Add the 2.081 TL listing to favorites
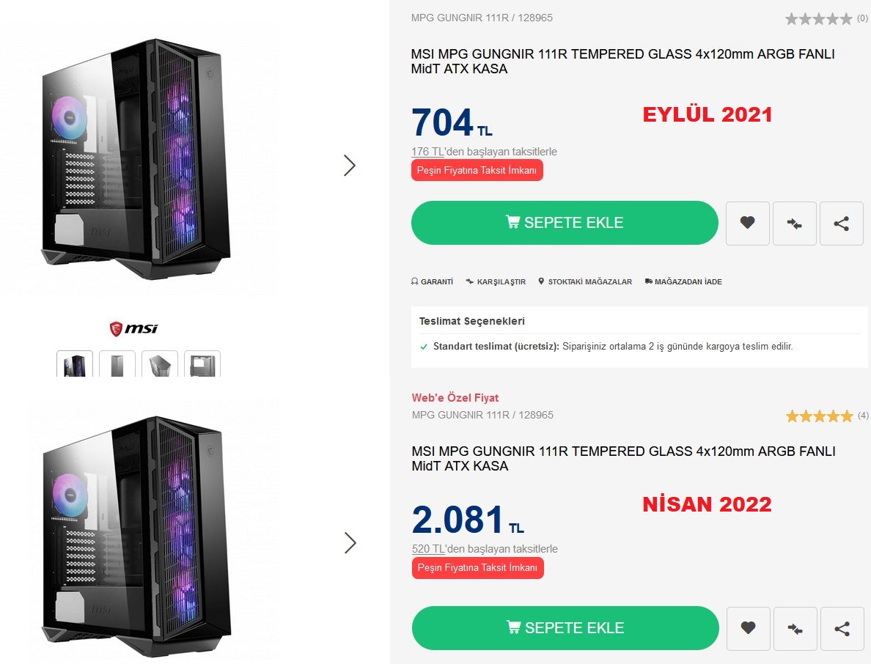Screen dimensions: 871x664 click(748, 628)
